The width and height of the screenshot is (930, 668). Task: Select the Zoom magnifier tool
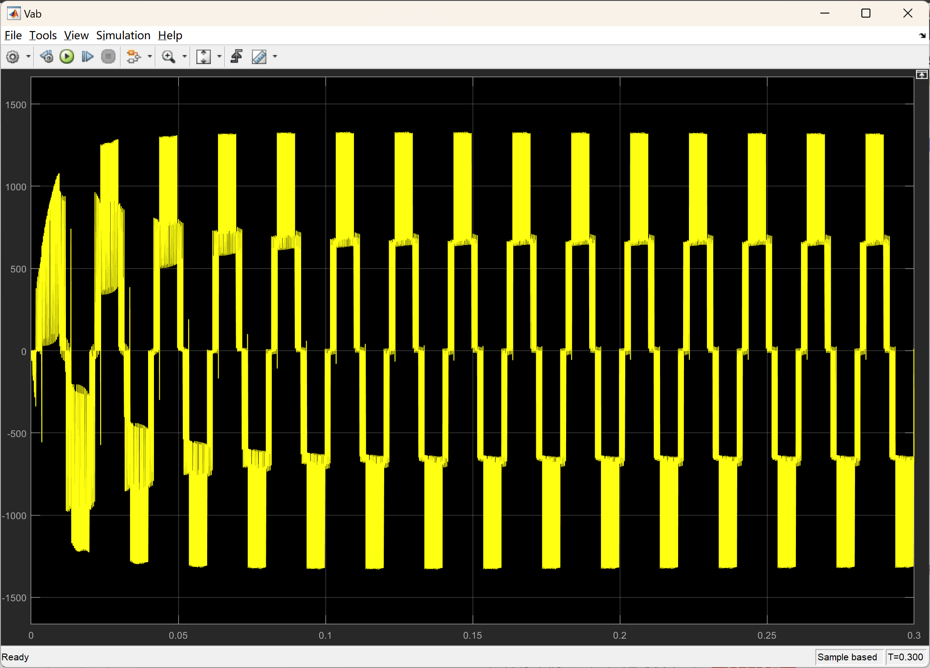pyautogui.click(x=168, y=57)
